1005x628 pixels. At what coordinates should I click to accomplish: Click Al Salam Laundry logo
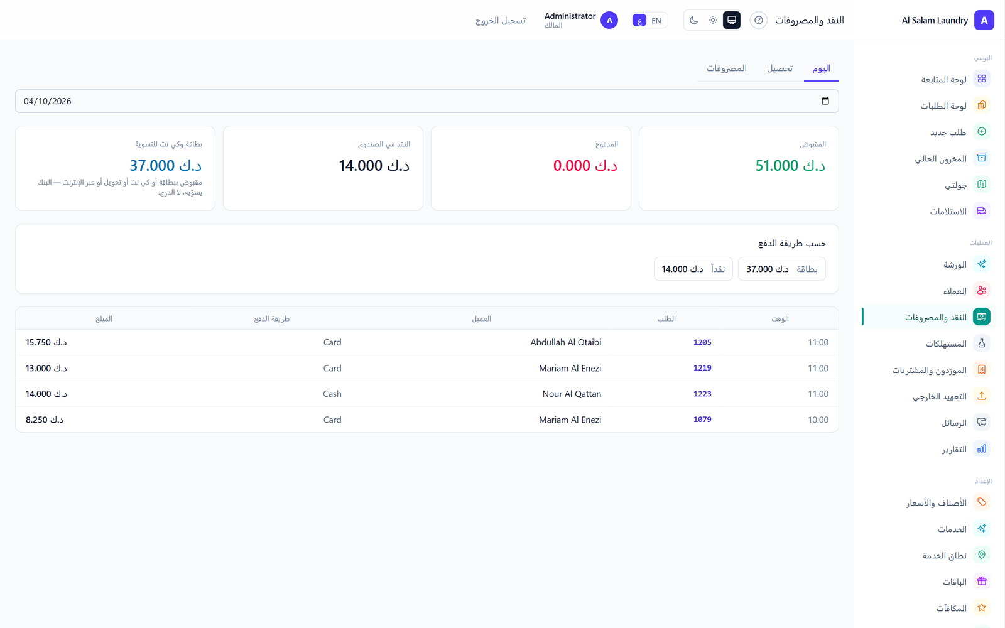(984, 20)
